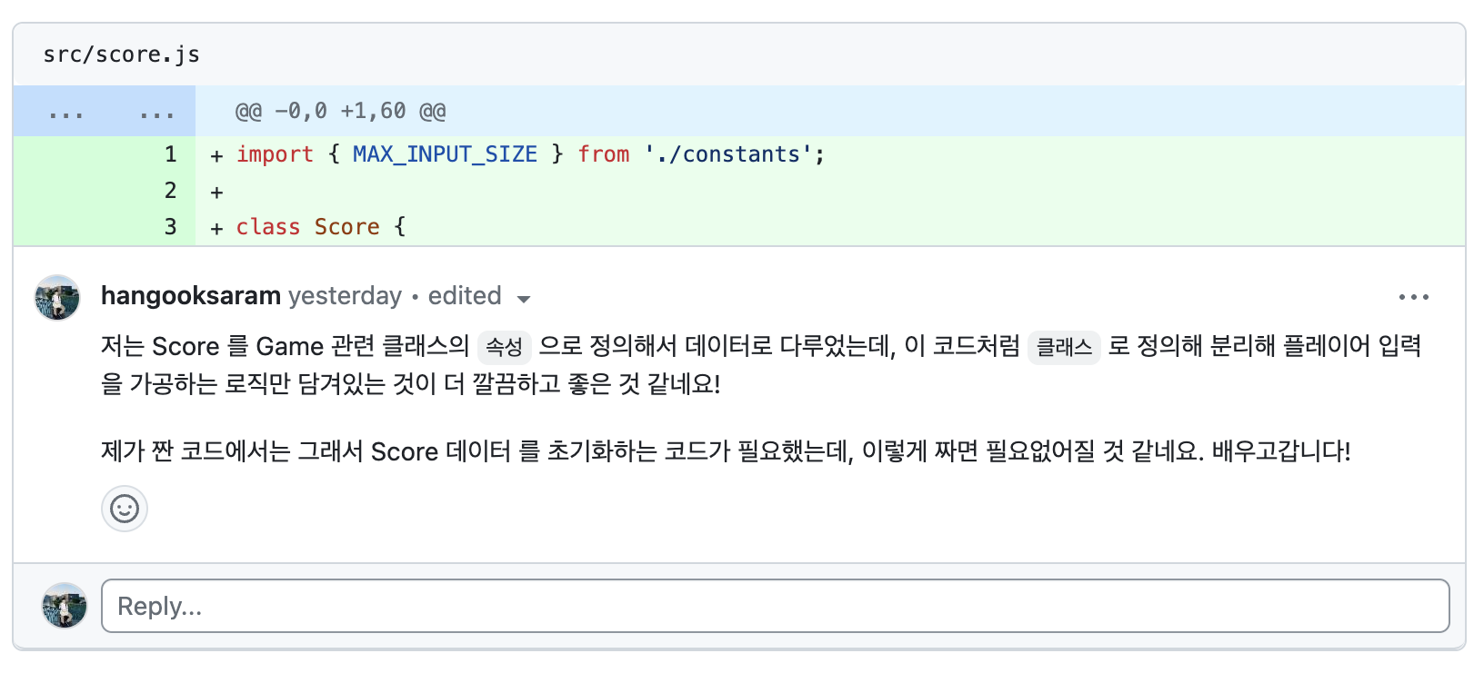The width and height of the screenshot is (1484, 683).
Task: Select line number 3 in the diff
Action: tap(170, 227)
